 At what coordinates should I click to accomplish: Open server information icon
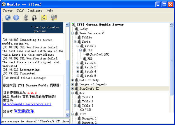pyautogui.click(x=16, y=18)
